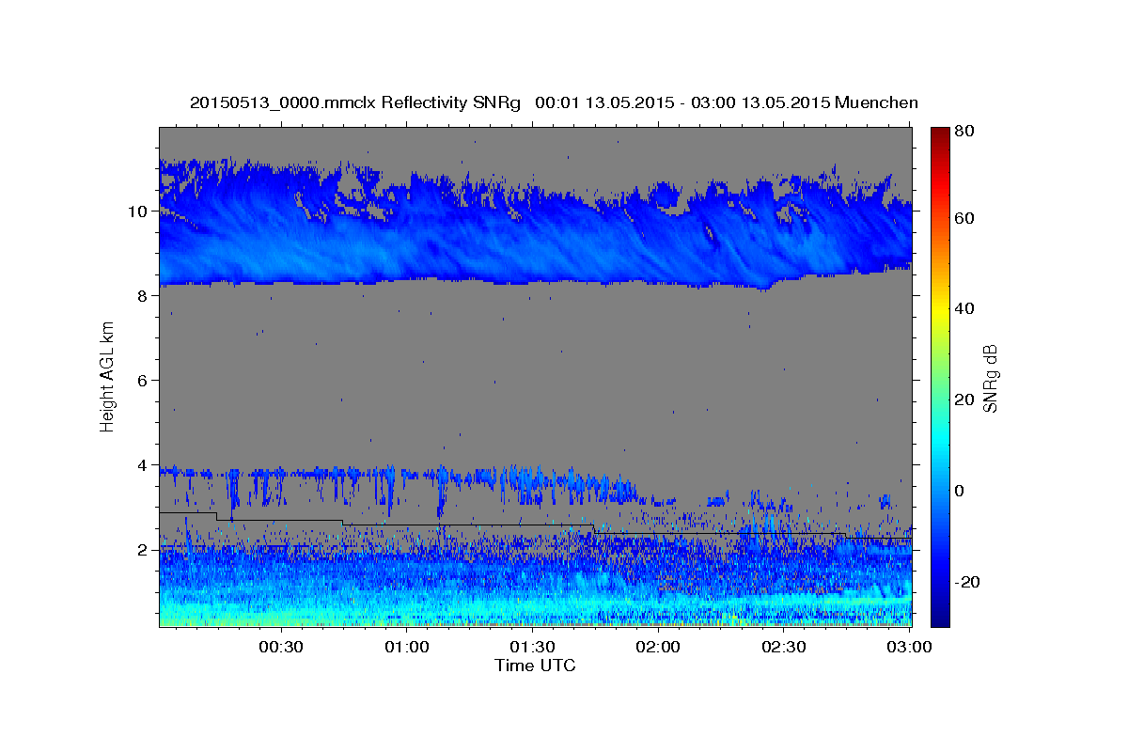Click the height tick label 6
1128x752 pixels.
click(x=143, y=381)
